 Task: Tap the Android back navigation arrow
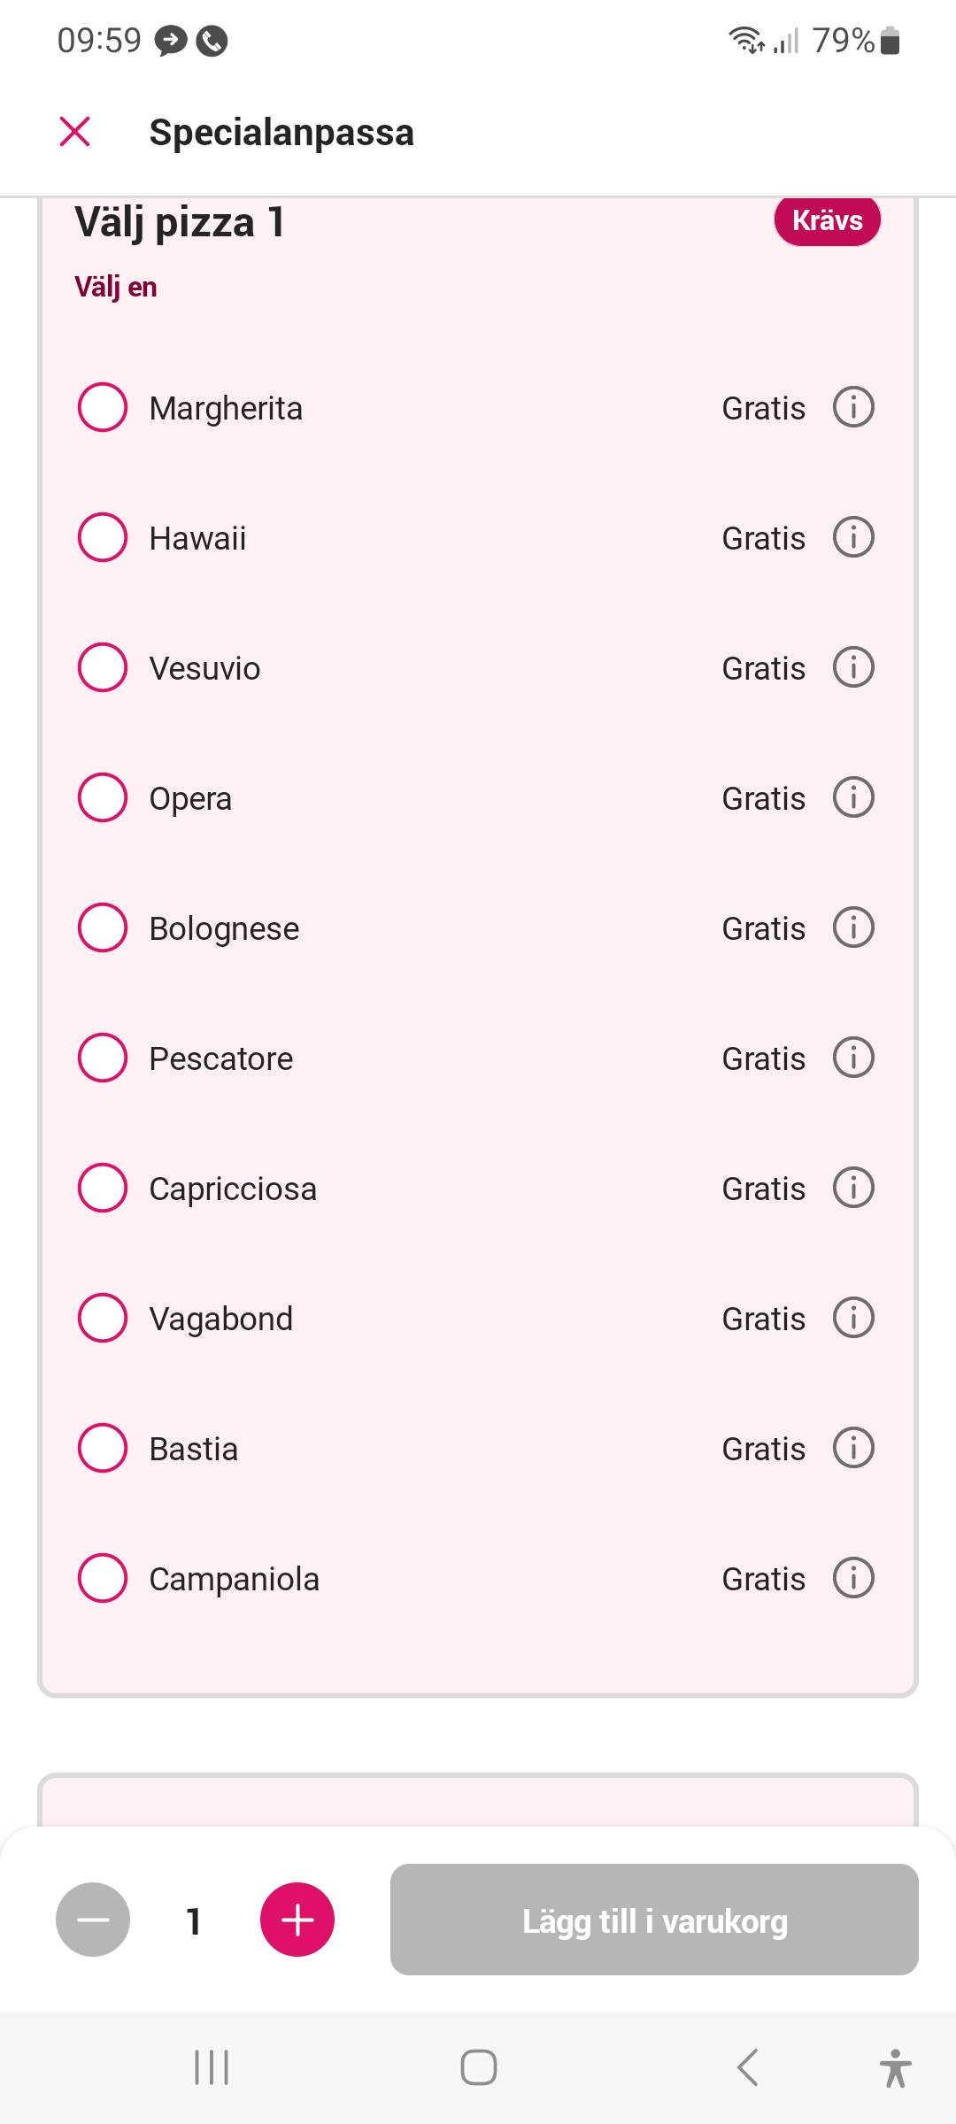click(748, 2067)
